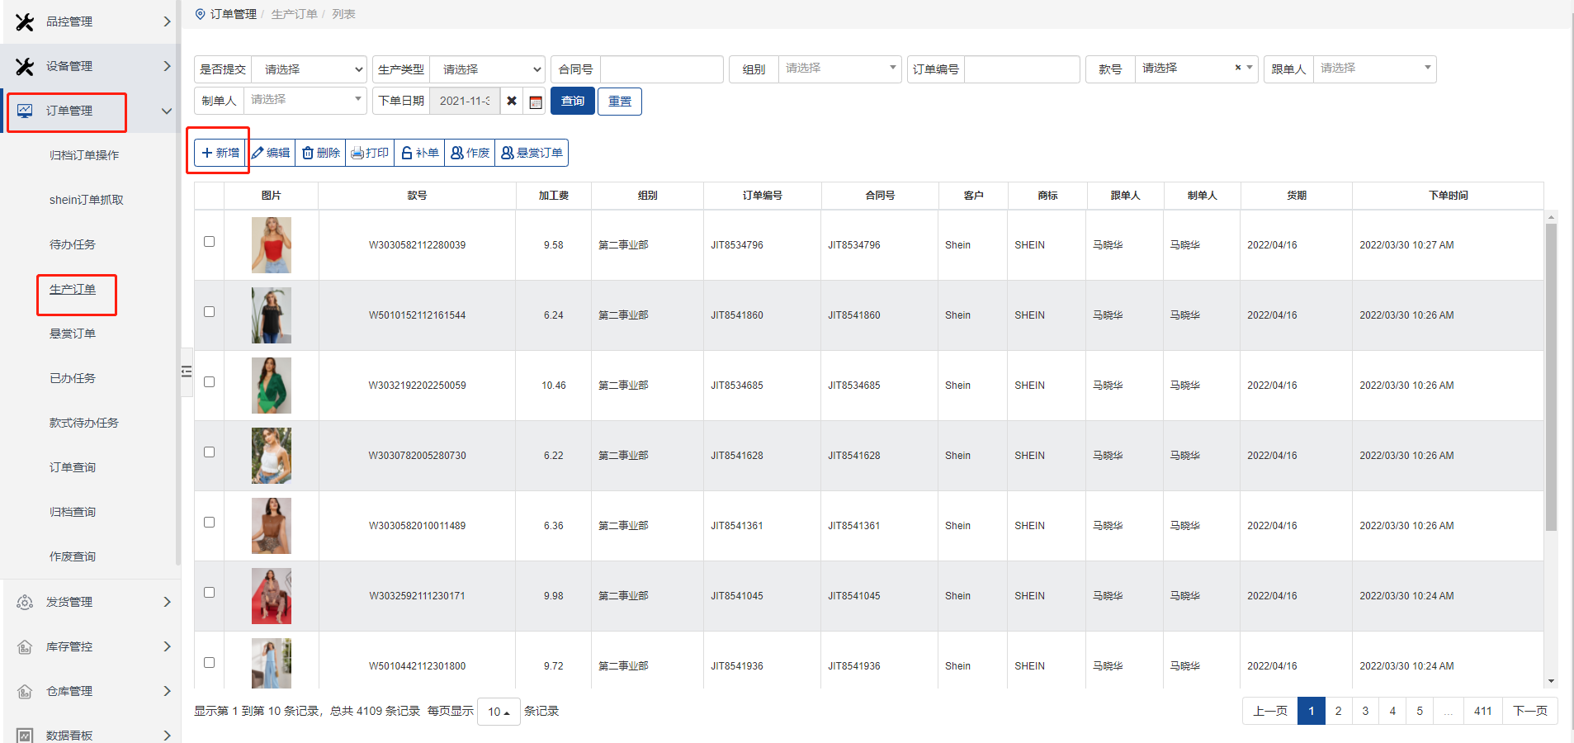Click the 查询 search button

[572, 101]
